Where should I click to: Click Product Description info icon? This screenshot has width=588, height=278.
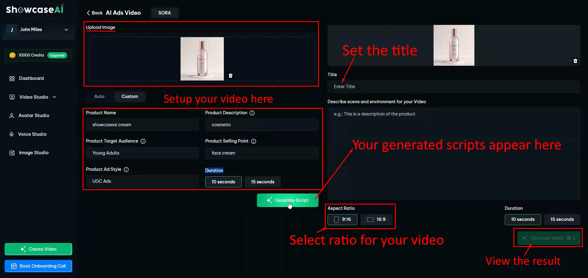tap(252, 113)
